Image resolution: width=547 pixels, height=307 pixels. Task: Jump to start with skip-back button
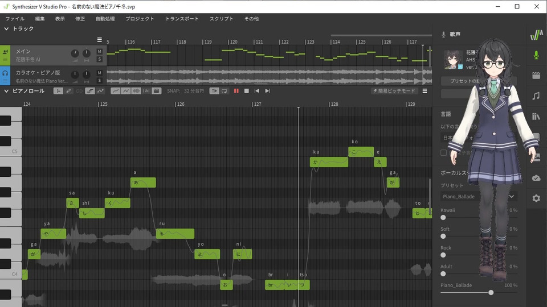point(257,91)
